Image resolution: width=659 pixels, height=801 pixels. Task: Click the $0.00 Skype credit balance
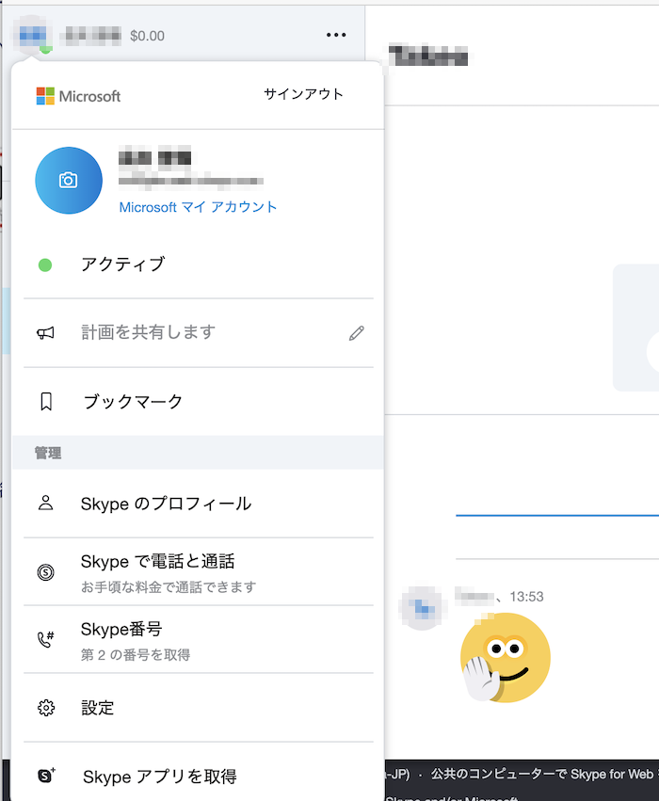tap(147, 36)
